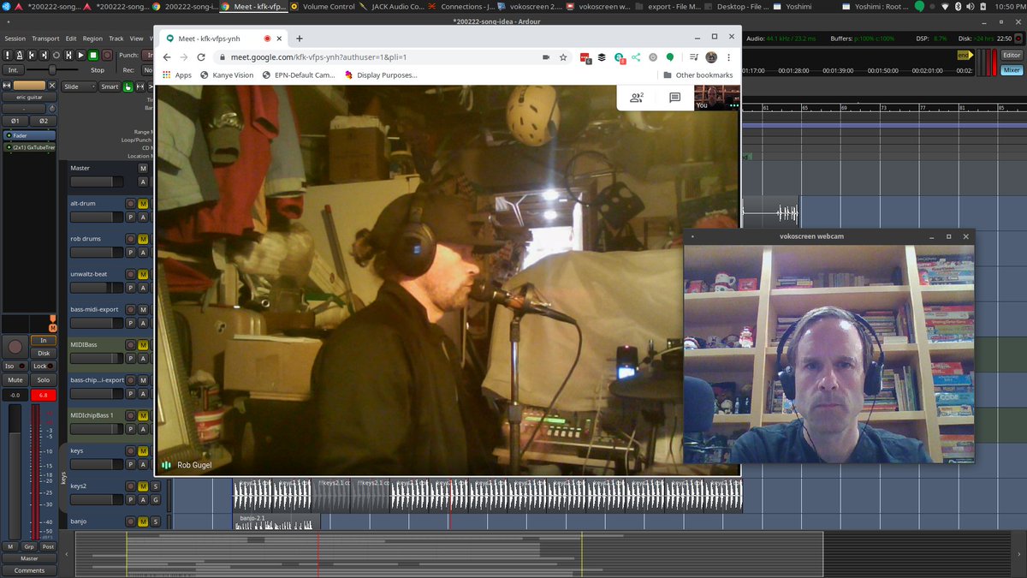Open the Grp group selector
Screen dimensions: 1027x578
click(x=29, y=546)
